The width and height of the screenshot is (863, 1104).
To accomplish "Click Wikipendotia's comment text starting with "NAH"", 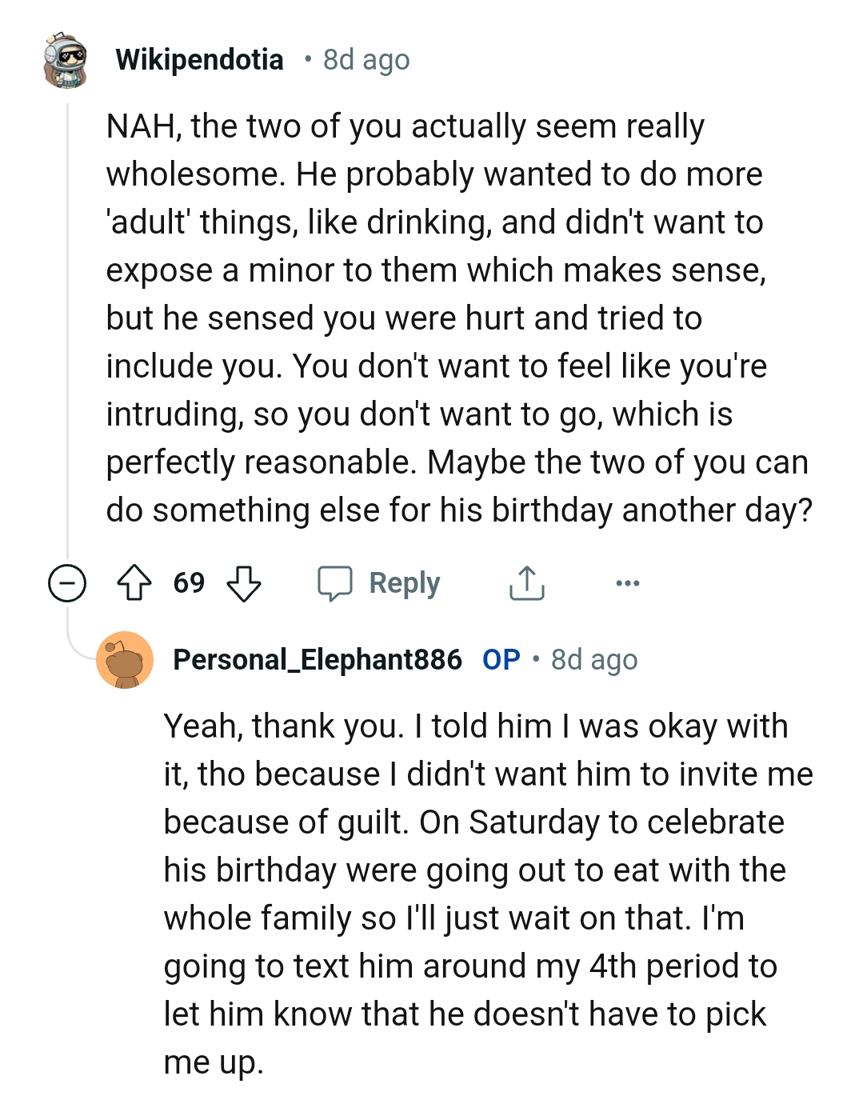I will coord(456,318).
